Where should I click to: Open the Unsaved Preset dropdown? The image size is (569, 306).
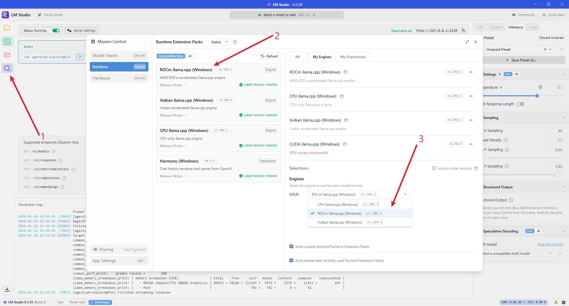[x=519, y=49]
